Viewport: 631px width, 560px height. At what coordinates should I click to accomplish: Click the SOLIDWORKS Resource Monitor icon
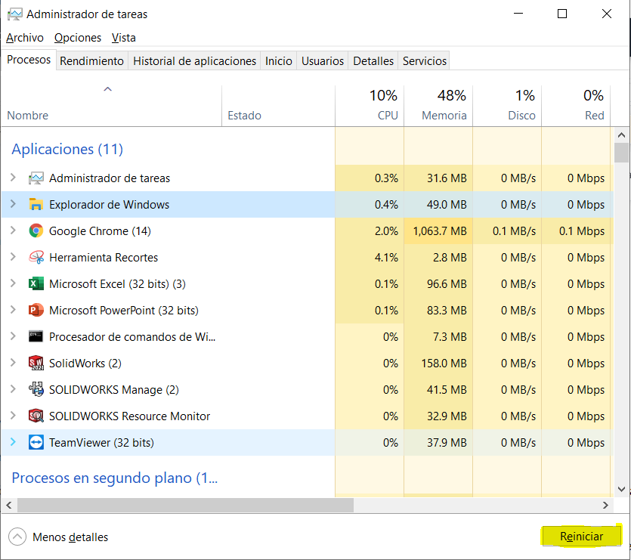coord(36,416)
